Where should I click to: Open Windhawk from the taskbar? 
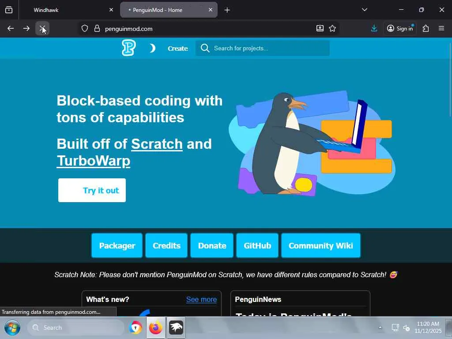pos(176,328)
